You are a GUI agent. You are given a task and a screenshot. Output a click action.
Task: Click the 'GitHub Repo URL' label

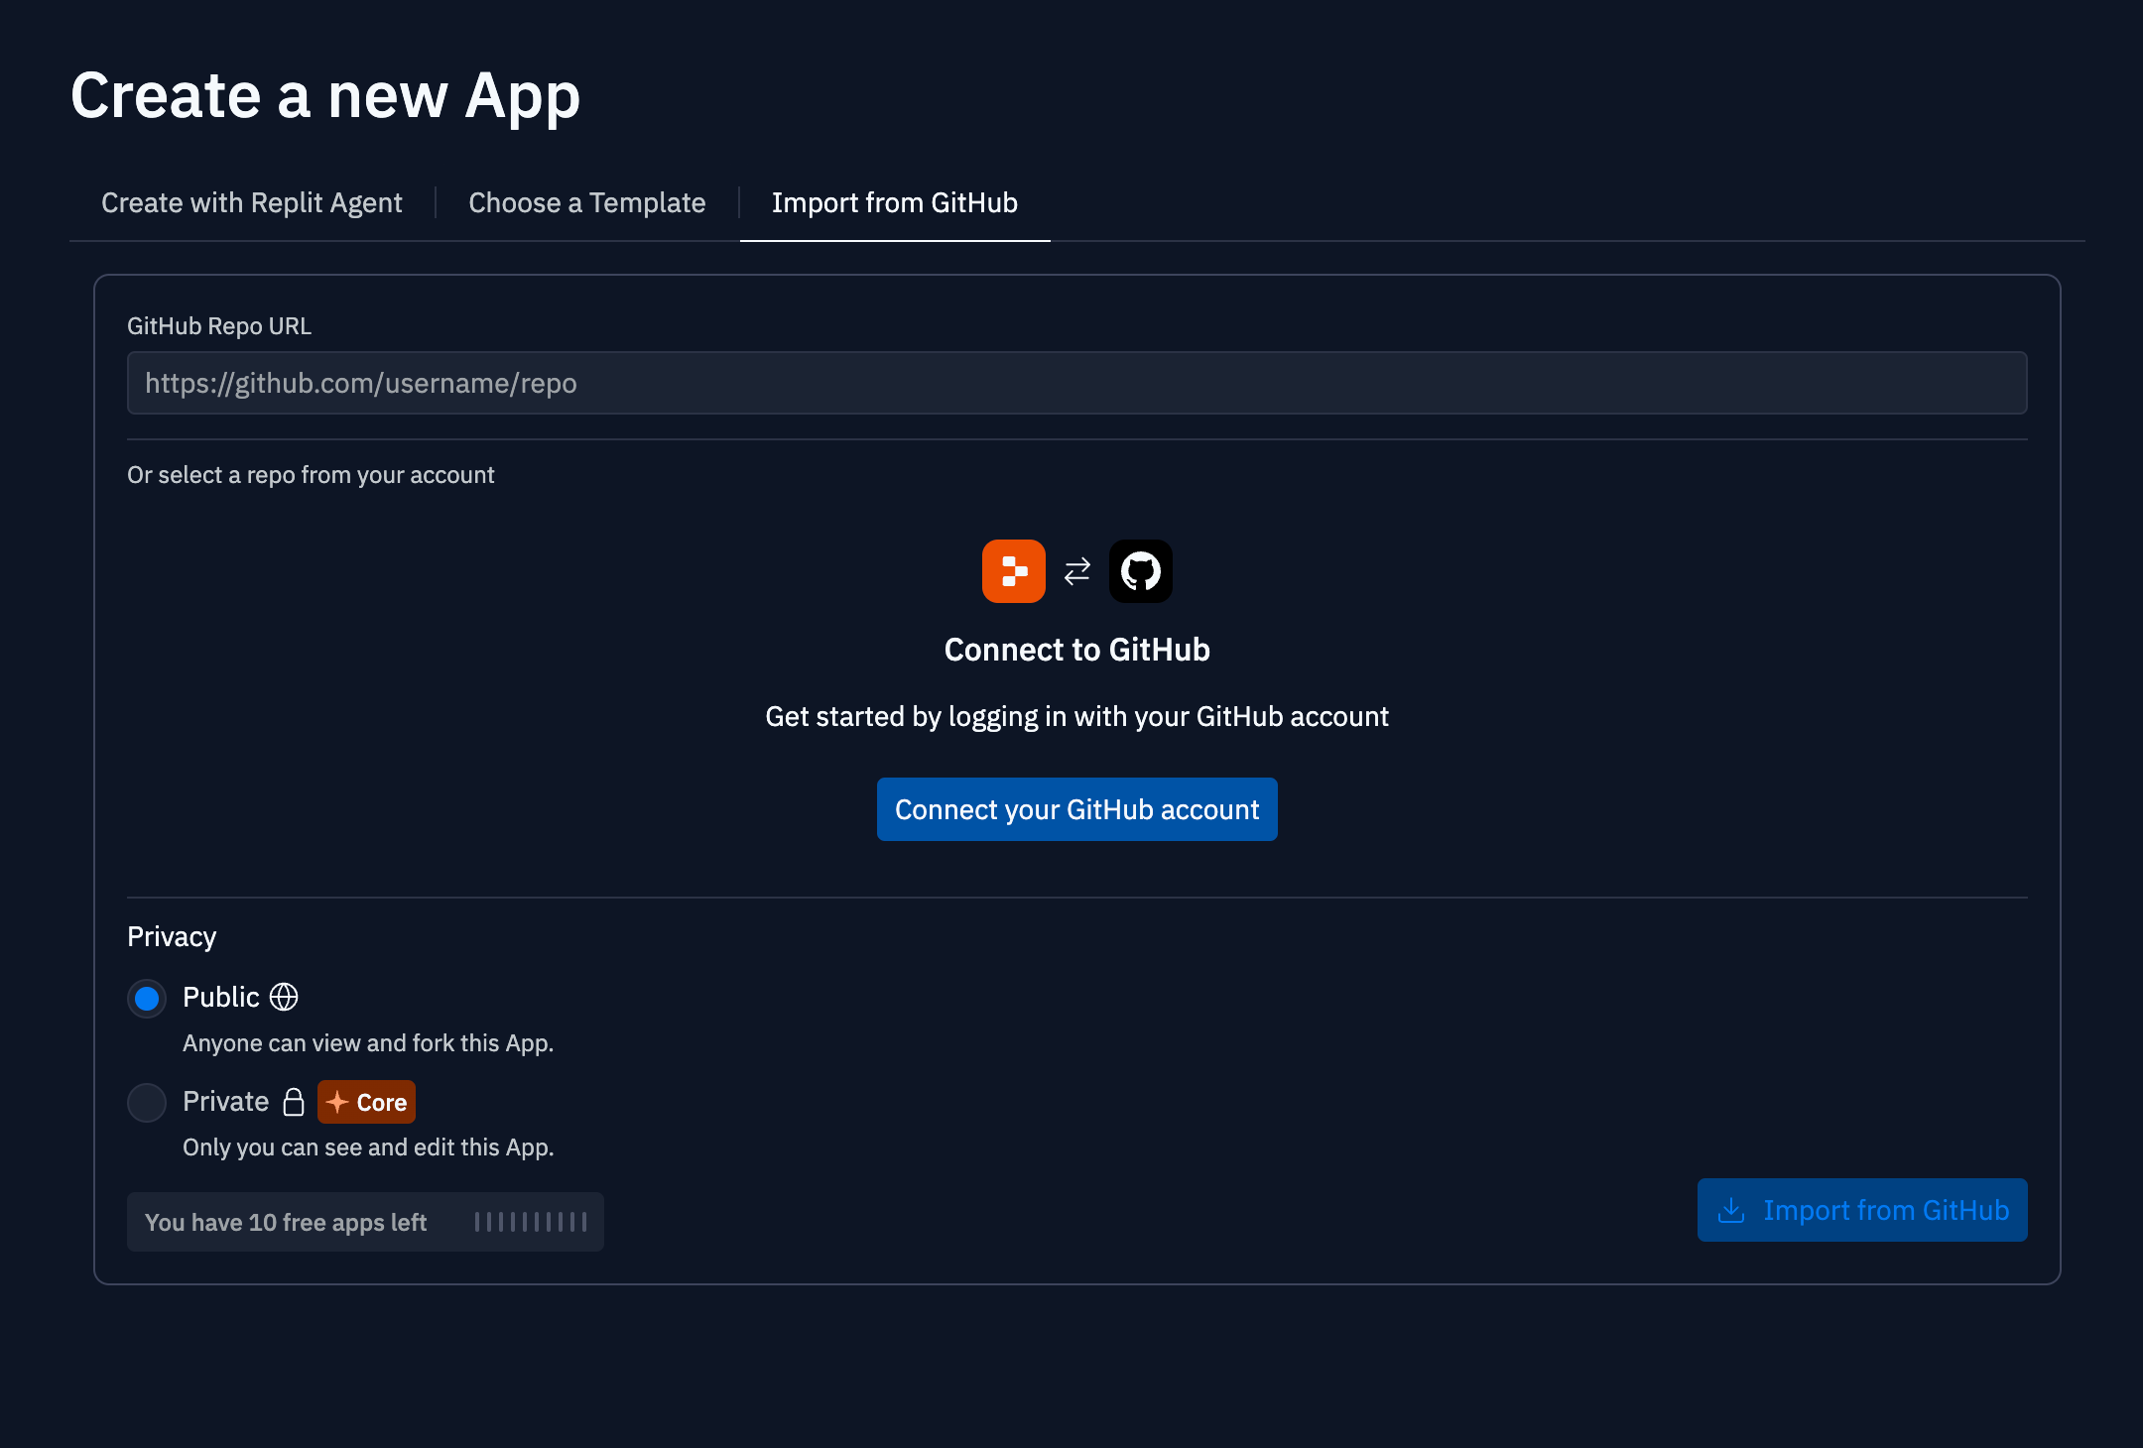point(219,326)
